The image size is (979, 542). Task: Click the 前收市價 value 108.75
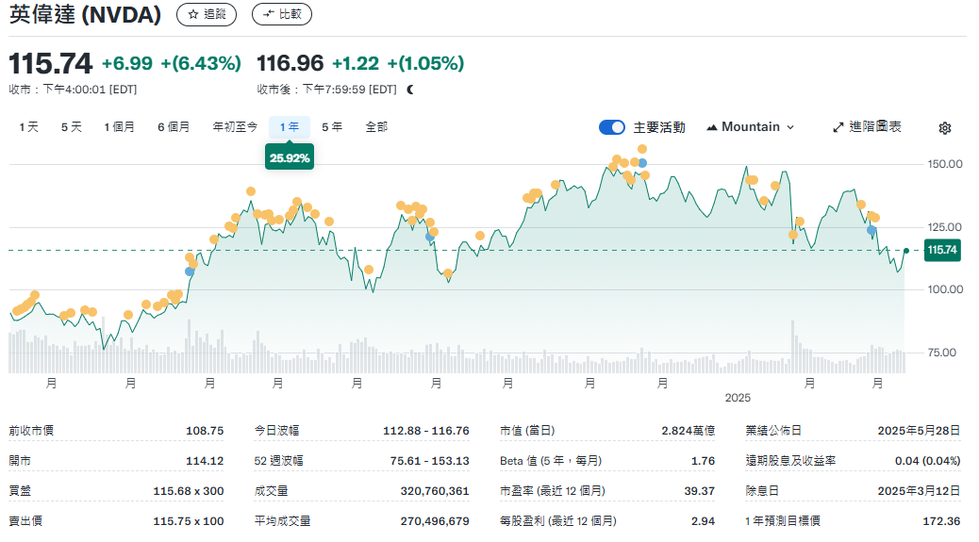tap(205, 431)
